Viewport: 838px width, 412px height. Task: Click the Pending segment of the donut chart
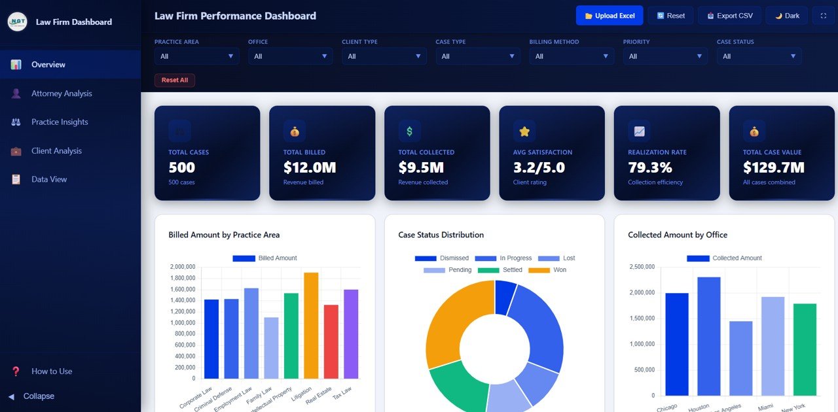[507, 396]
